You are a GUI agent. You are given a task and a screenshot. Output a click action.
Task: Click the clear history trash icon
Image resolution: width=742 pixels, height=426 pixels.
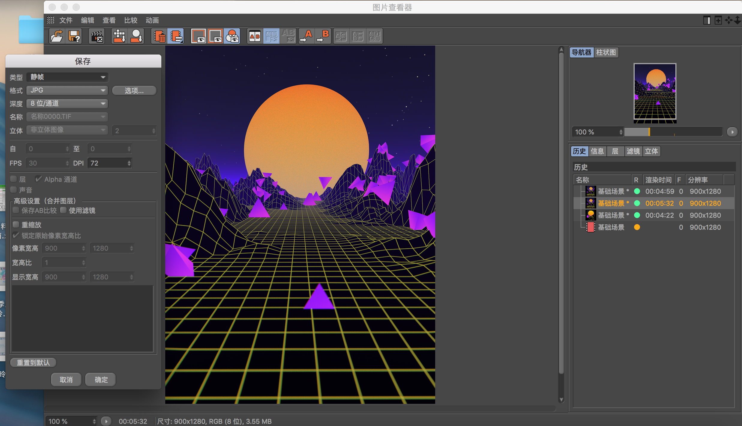coord(159,36)
